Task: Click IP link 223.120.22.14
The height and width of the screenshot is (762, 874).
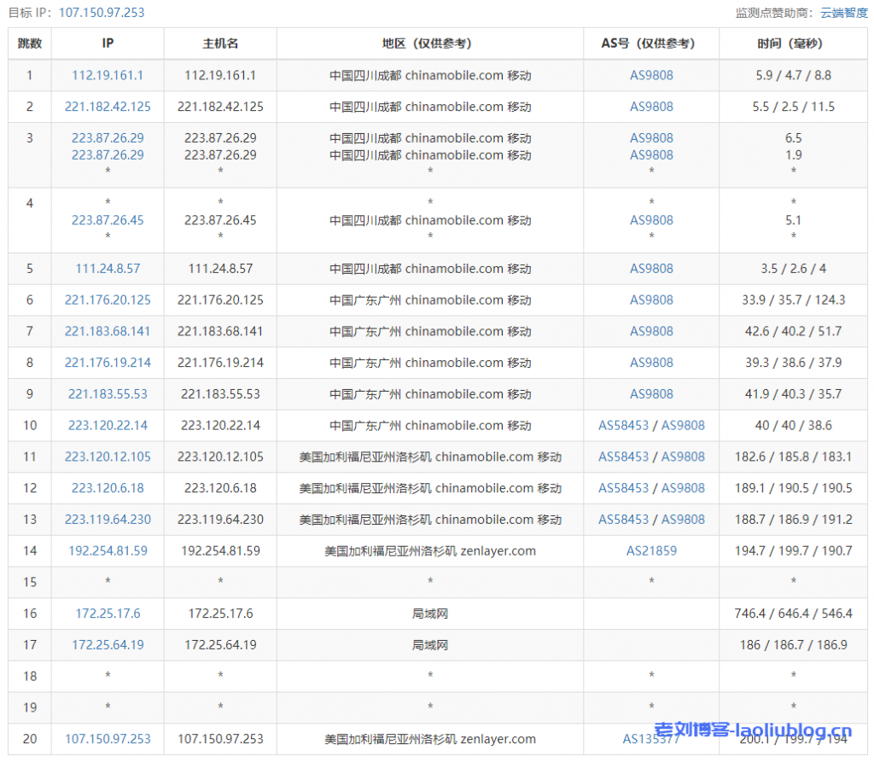Action: (108, 425)
